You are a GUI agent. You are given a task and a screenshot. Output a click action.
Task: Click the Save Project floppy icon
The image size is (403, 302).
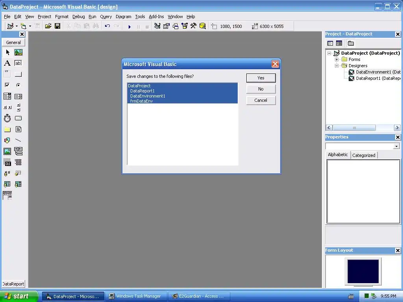click(x=57, y=26)
